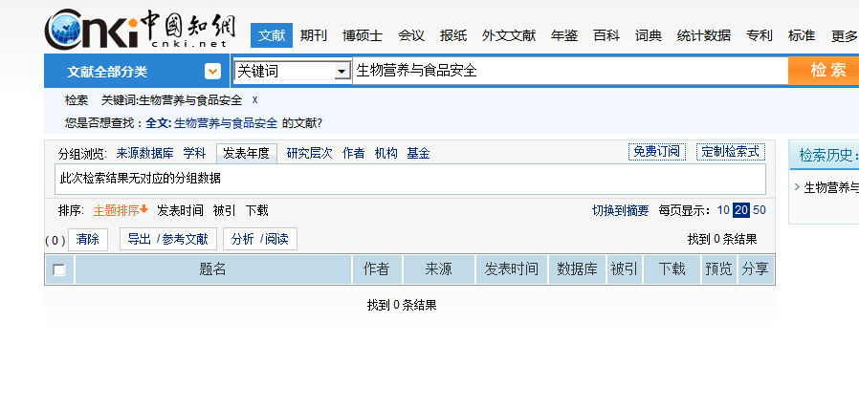This screenshot has height=408, width=859.
Task: Click the CNKI logo
Action: click(x=140, y=30)
